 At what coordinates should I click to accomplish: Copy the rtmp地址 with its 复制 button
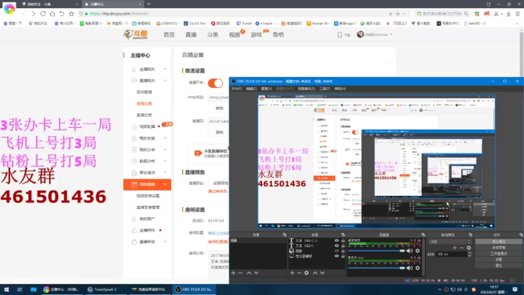coord(219,108)
